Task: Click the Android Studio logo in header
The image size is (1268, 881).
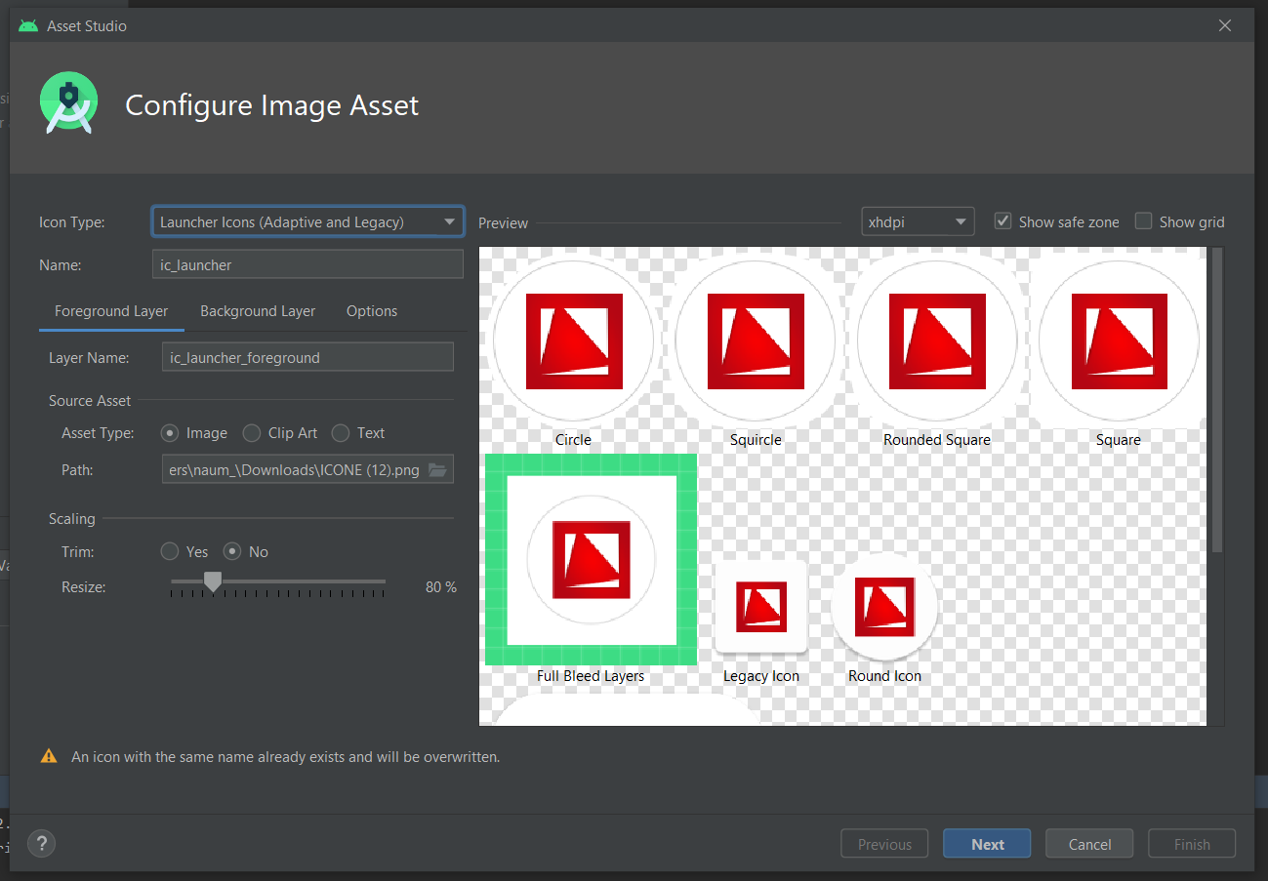Action: point(68,102)
